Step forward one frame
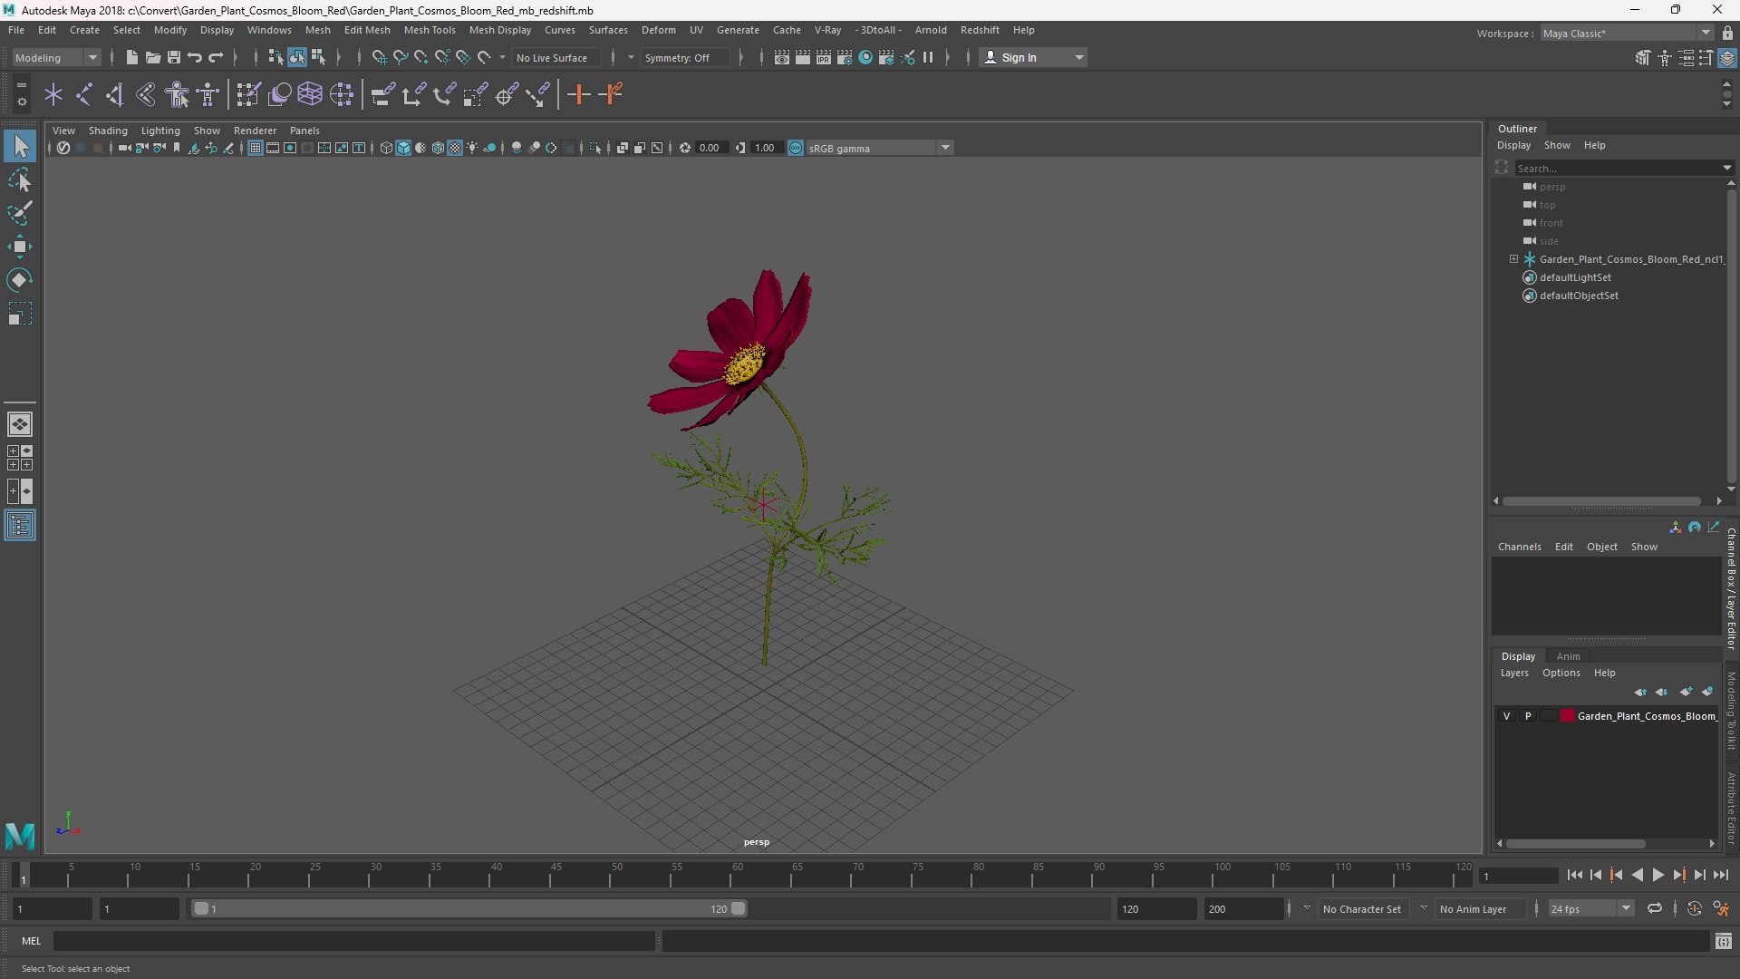Screen dimensions: 1740x979 1699,875
